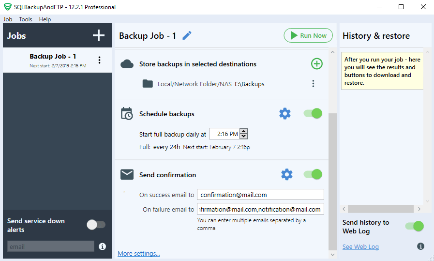
Task: Click the Local/Network Folder destination icon
Action: tap(148, 84)
